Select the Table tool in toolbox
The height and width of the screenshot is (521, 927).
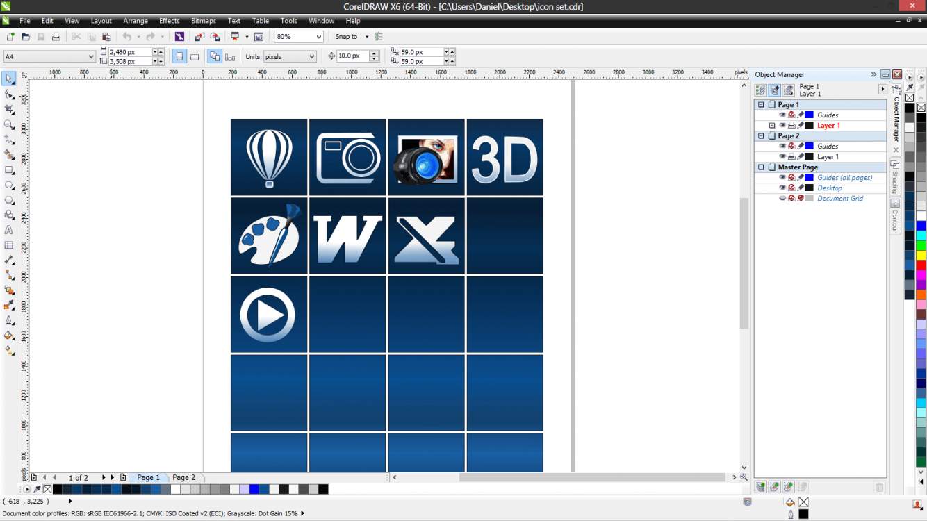coord(9,245)
